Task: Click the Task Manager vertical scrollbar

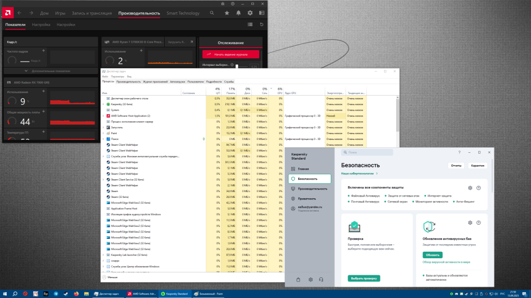Action: 398,115
